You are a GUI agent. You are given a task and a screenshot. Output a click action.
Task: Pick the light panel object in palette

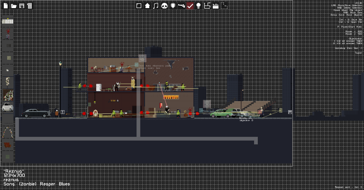point(8,21)
